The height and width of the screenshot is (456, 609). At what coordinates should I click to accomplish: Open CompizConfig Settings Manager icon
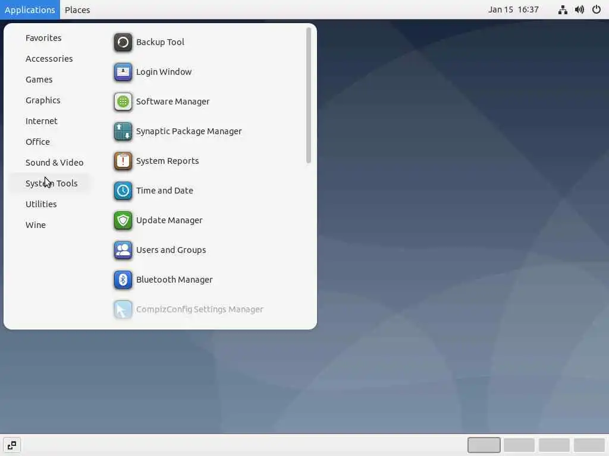[123, 309]
